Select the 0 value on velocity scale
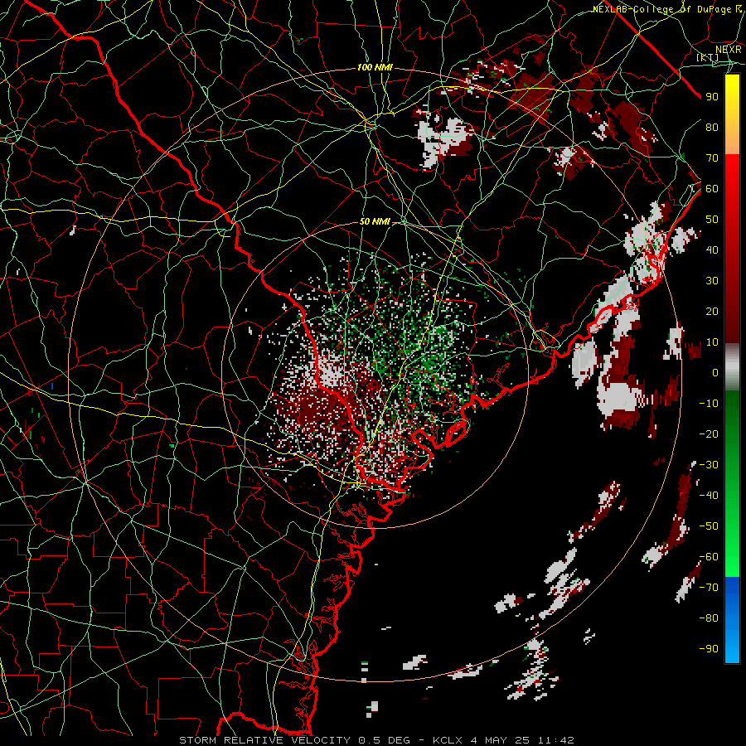The width and height of the screenshot is (746, 746). (715, 372)
